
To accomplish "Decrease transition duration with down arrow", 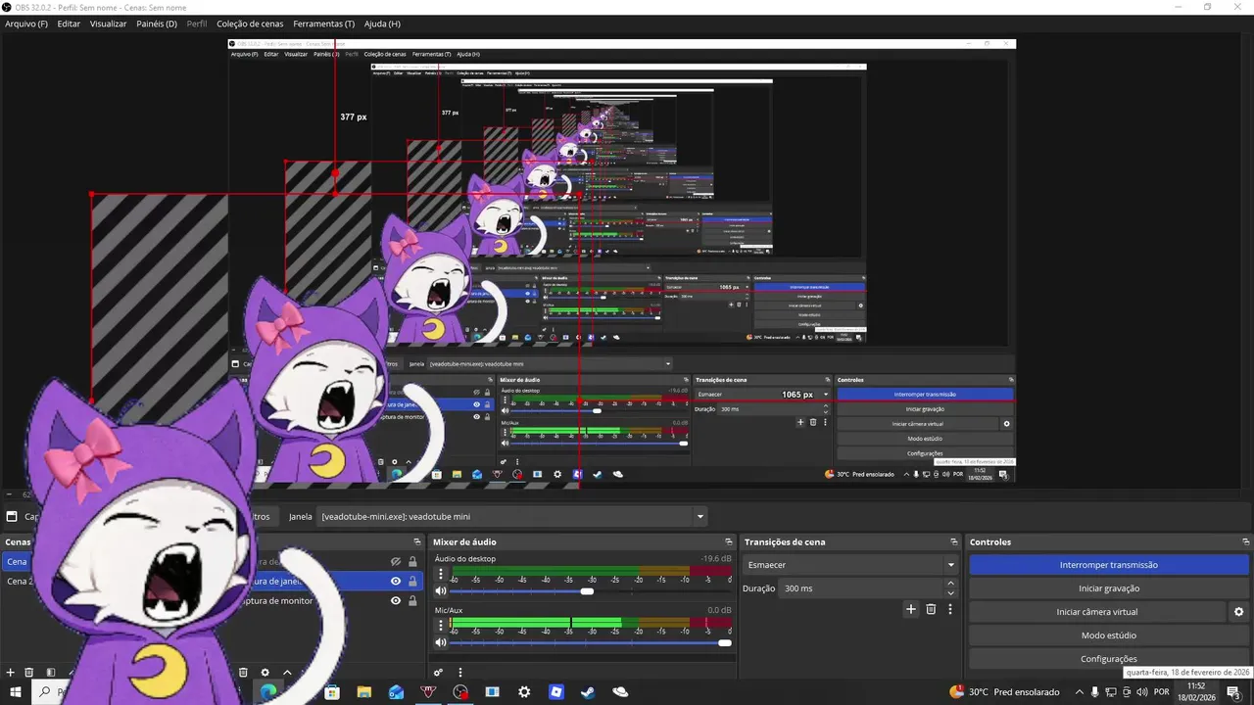I will [x=950, y=593].
